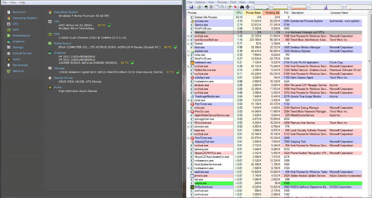Click the Motherboard heading link in Speccy summary
This screenshot has height=198, width=372.
coord(62,43)
